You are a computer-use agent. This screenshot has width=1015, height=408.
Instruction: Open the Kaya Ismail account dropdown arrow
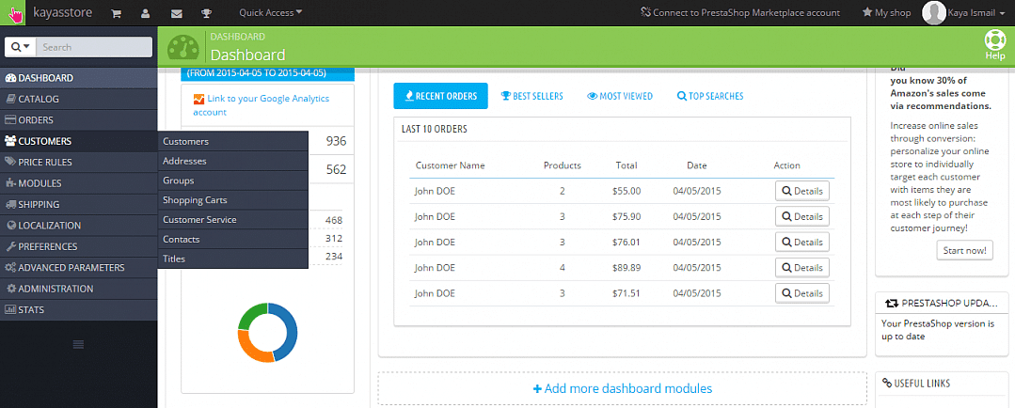tap(1004, 13)
